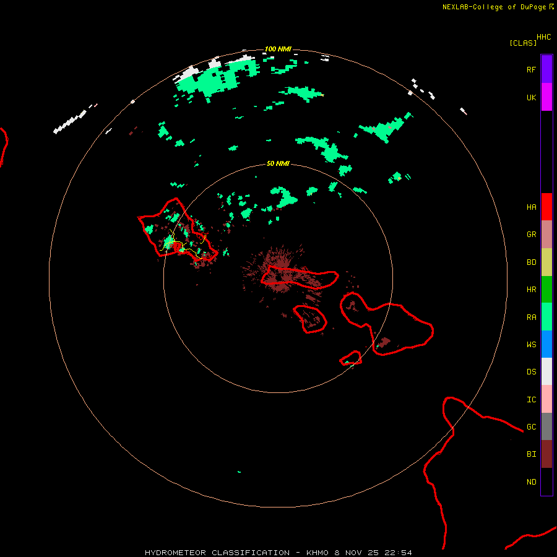Click the [CLAS] units label
This screenshot has width=557, height=557.
(523, 43)
